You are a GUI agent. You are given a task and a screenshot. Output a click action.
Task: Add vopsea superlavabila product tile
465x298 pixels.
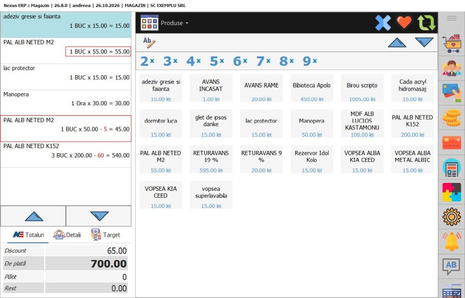coord(211,195)
